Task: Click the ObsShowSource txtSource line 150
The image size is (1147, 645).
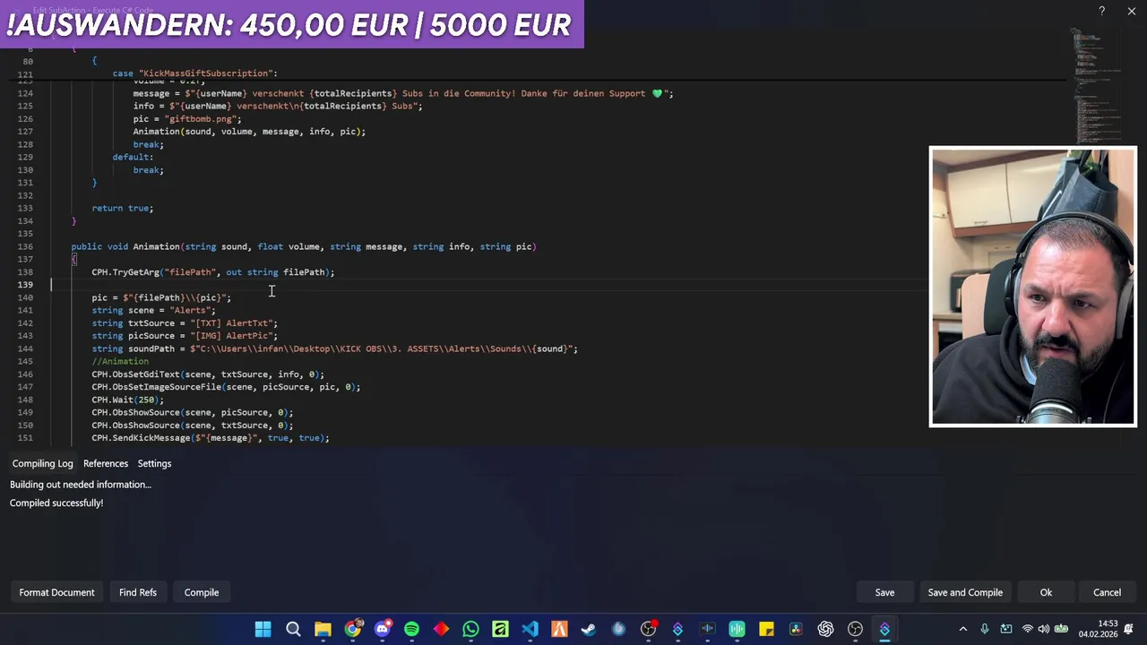Action: (193, 426)
